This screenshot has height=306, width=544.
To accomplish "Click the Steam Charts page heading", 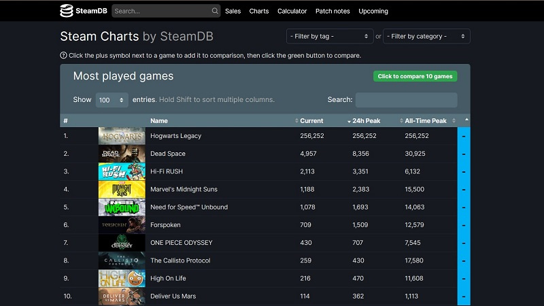I will pos(137,37).
